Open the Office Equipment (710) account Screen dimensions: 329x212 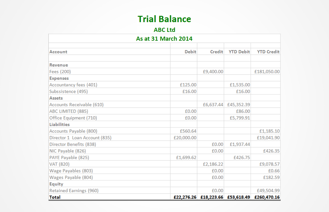[73, 118]
